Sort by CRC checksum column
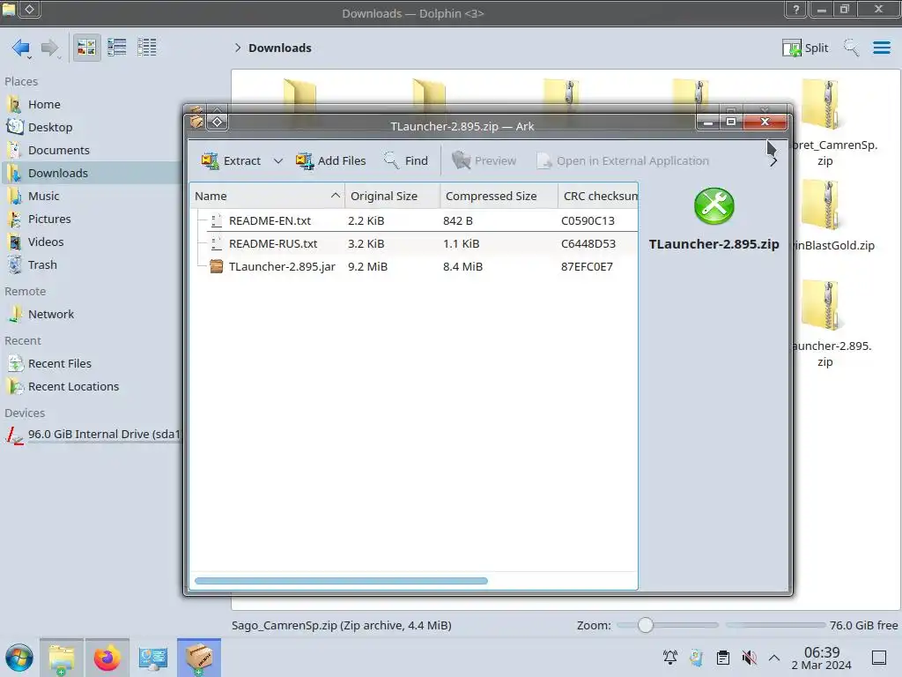The image size is (902, 677). (x=598, y=196)
